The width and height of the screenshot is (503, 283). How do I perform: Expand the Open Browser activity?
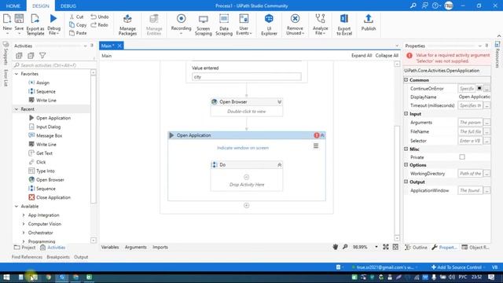pos(280,101)
